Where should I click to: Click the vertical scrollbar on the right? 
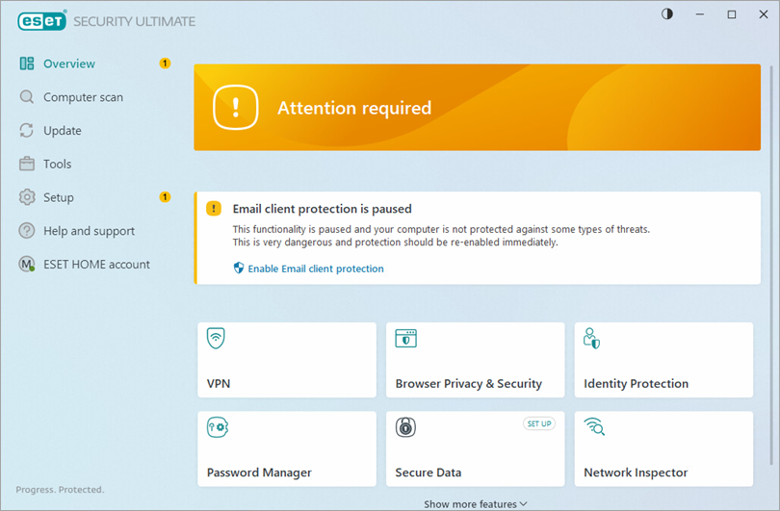(x=771, y=264)
